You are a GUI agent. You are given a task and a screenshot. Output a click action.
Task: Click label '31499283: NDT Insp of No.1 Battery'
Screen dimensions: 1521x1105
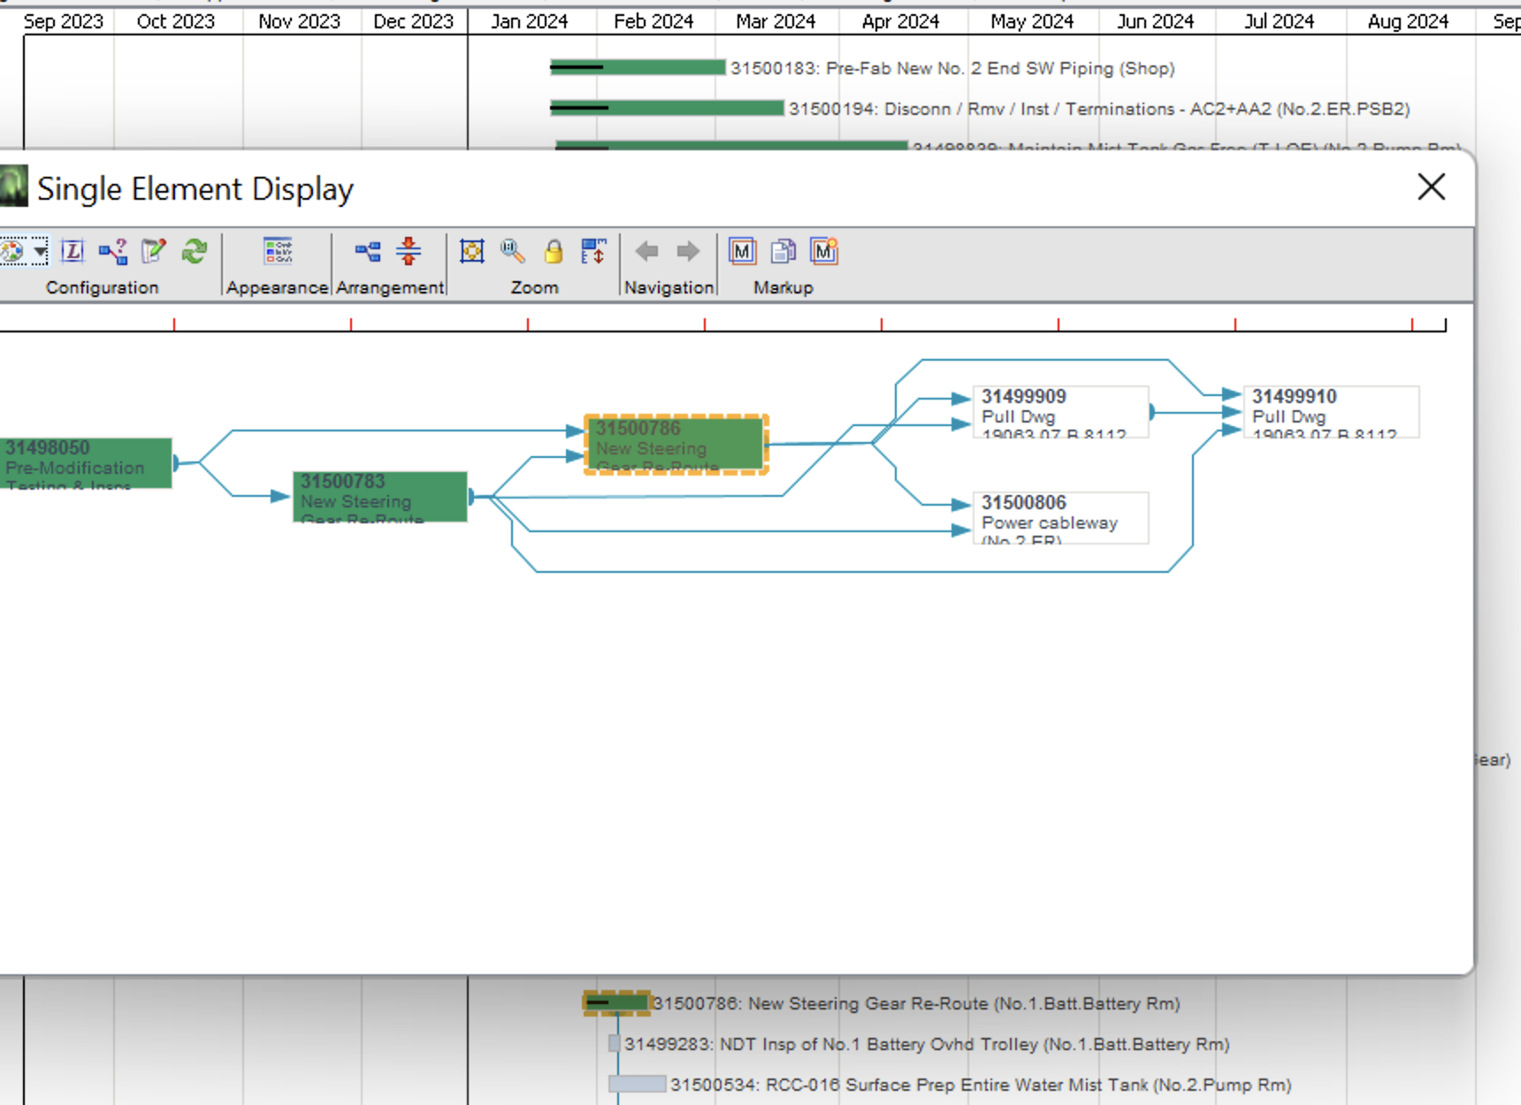pos(927,1044)
